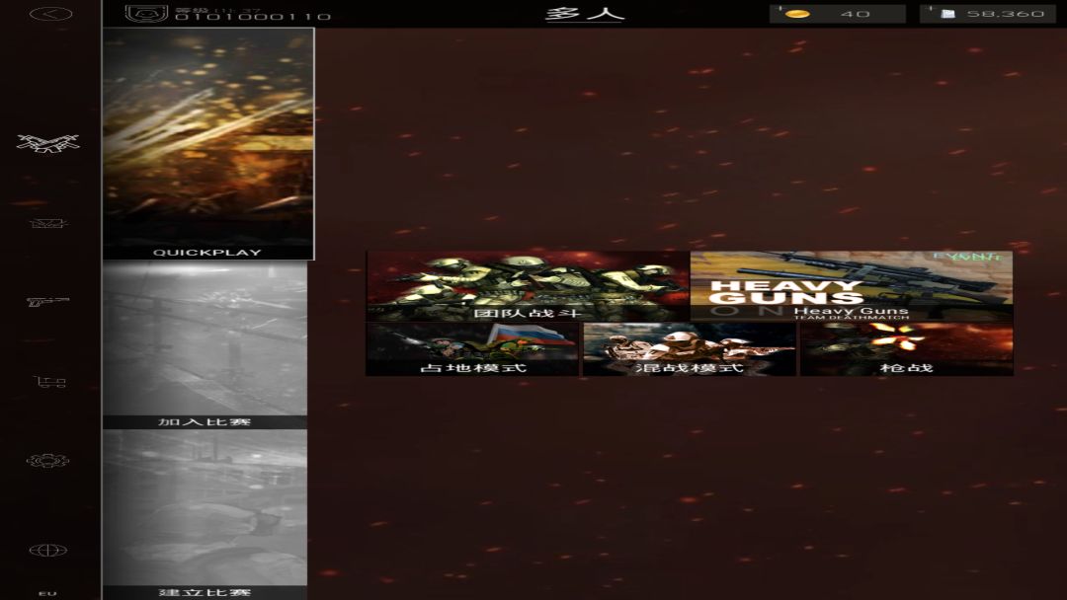Open the gear settings icon

(x=47, y=461)
